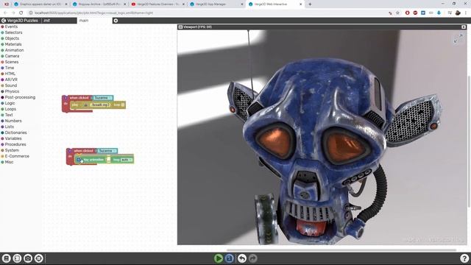
Task: Open the Procedures puzzle category
Action: point(15,144)
